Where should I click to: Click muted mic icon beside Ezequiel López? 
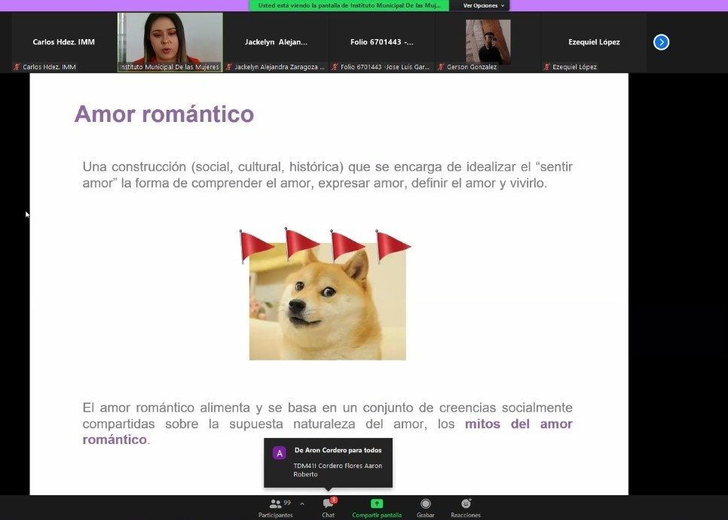coord(546,67)
